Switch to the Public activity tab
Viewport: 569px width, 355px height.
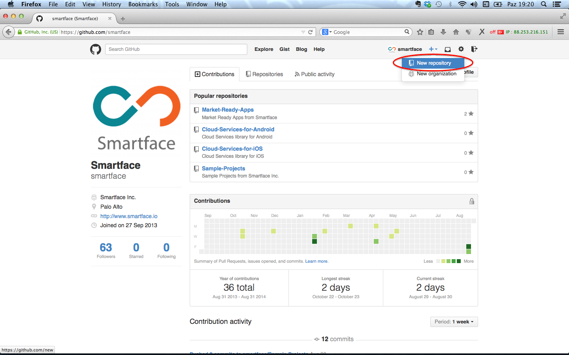pyautogui.click(x=315, y=74)
